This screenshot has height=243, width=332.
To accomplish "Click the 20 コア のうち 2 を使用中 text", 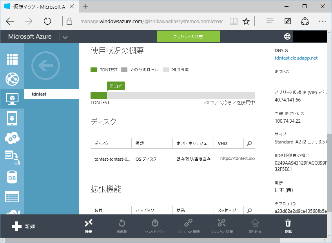I will pos(230,103).
